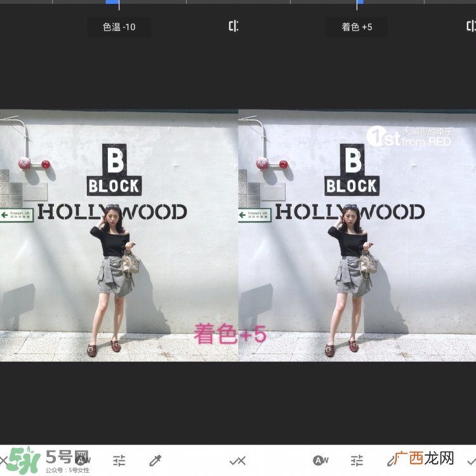
Task: Select the 色温 -10 parameter label
Action: pyautogui.click(x=119, y=27)
